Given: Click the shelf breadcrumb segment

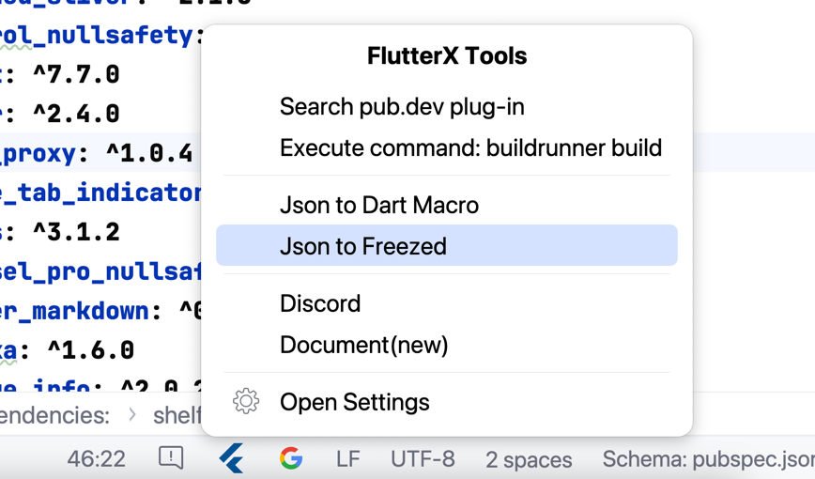Looking at the screenshot, I should [x=177, y=414].
